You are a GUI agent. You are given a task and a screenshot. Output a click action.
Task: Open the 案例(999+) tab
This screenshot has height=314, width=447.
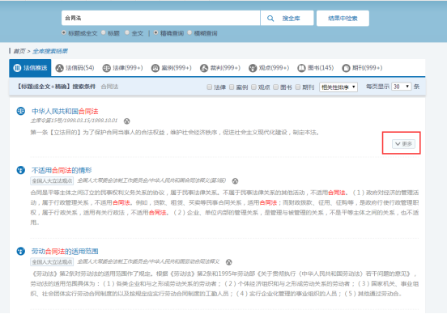click(172, 68)
